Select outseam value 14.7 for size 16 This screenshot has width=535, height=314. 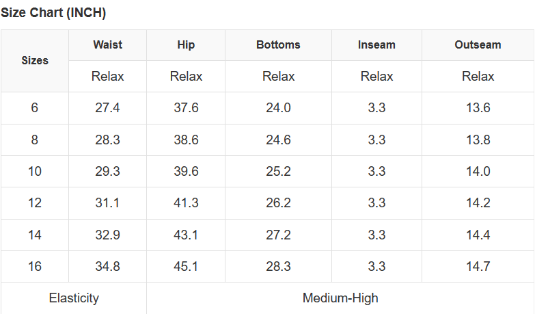(x=478, y=266)
